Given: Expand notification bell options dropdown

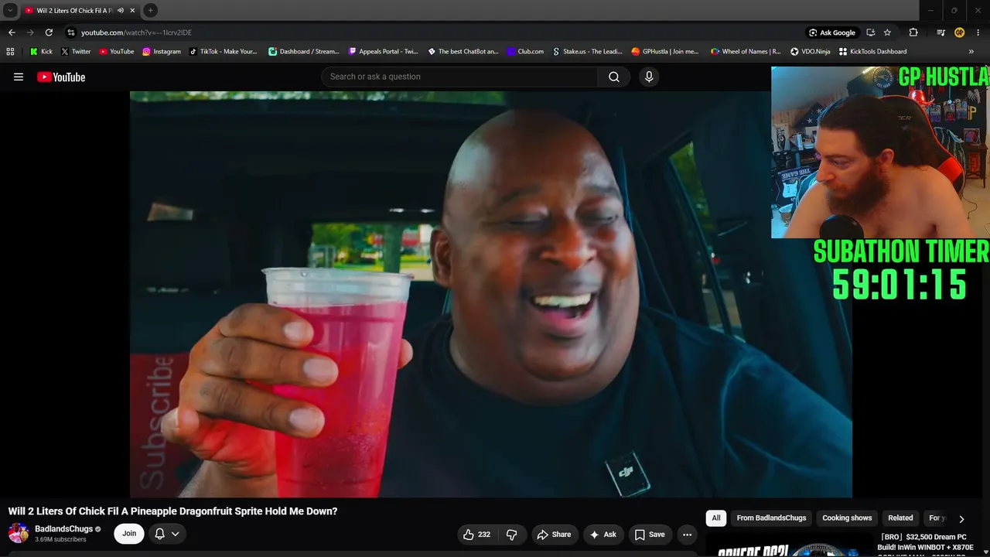Looking at the screenshot, I should (x=176, y=534).
